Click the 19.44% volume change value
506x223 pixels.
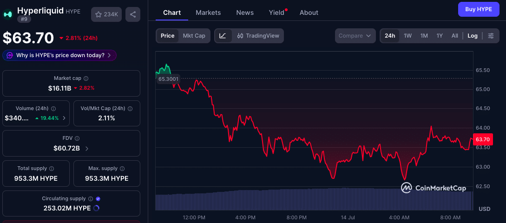point(49,118)
